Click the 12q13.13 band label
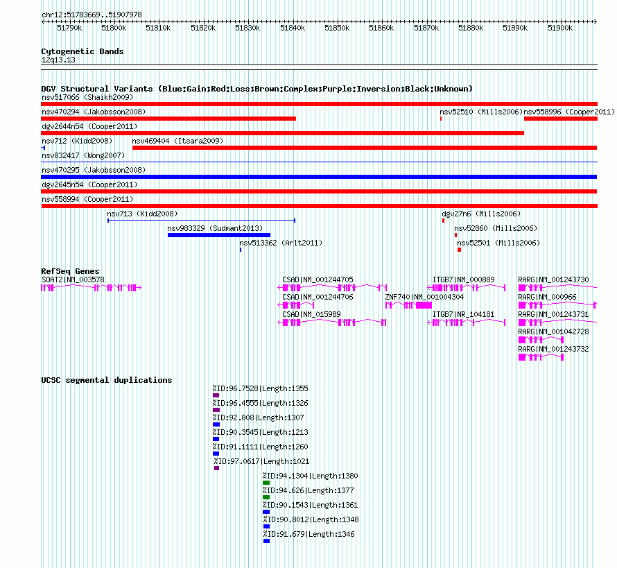 tap(58, 60)
